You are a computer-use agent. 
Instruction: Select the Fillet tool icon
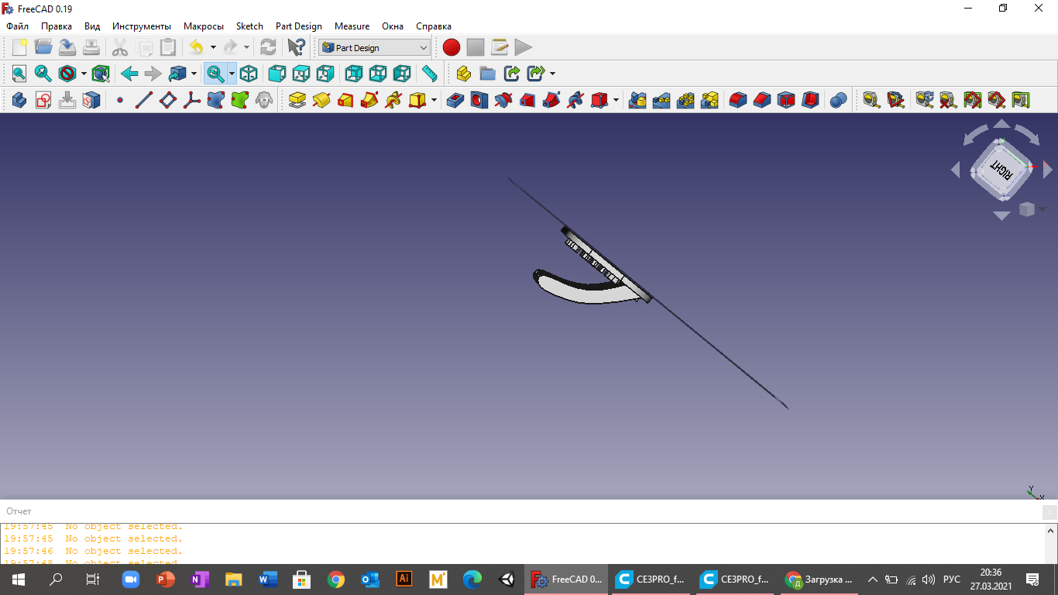click(x=738, y=100)
